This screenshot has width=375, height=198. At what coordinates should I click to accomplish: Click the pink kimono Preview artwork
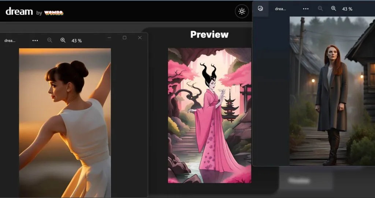coord(209,115)
